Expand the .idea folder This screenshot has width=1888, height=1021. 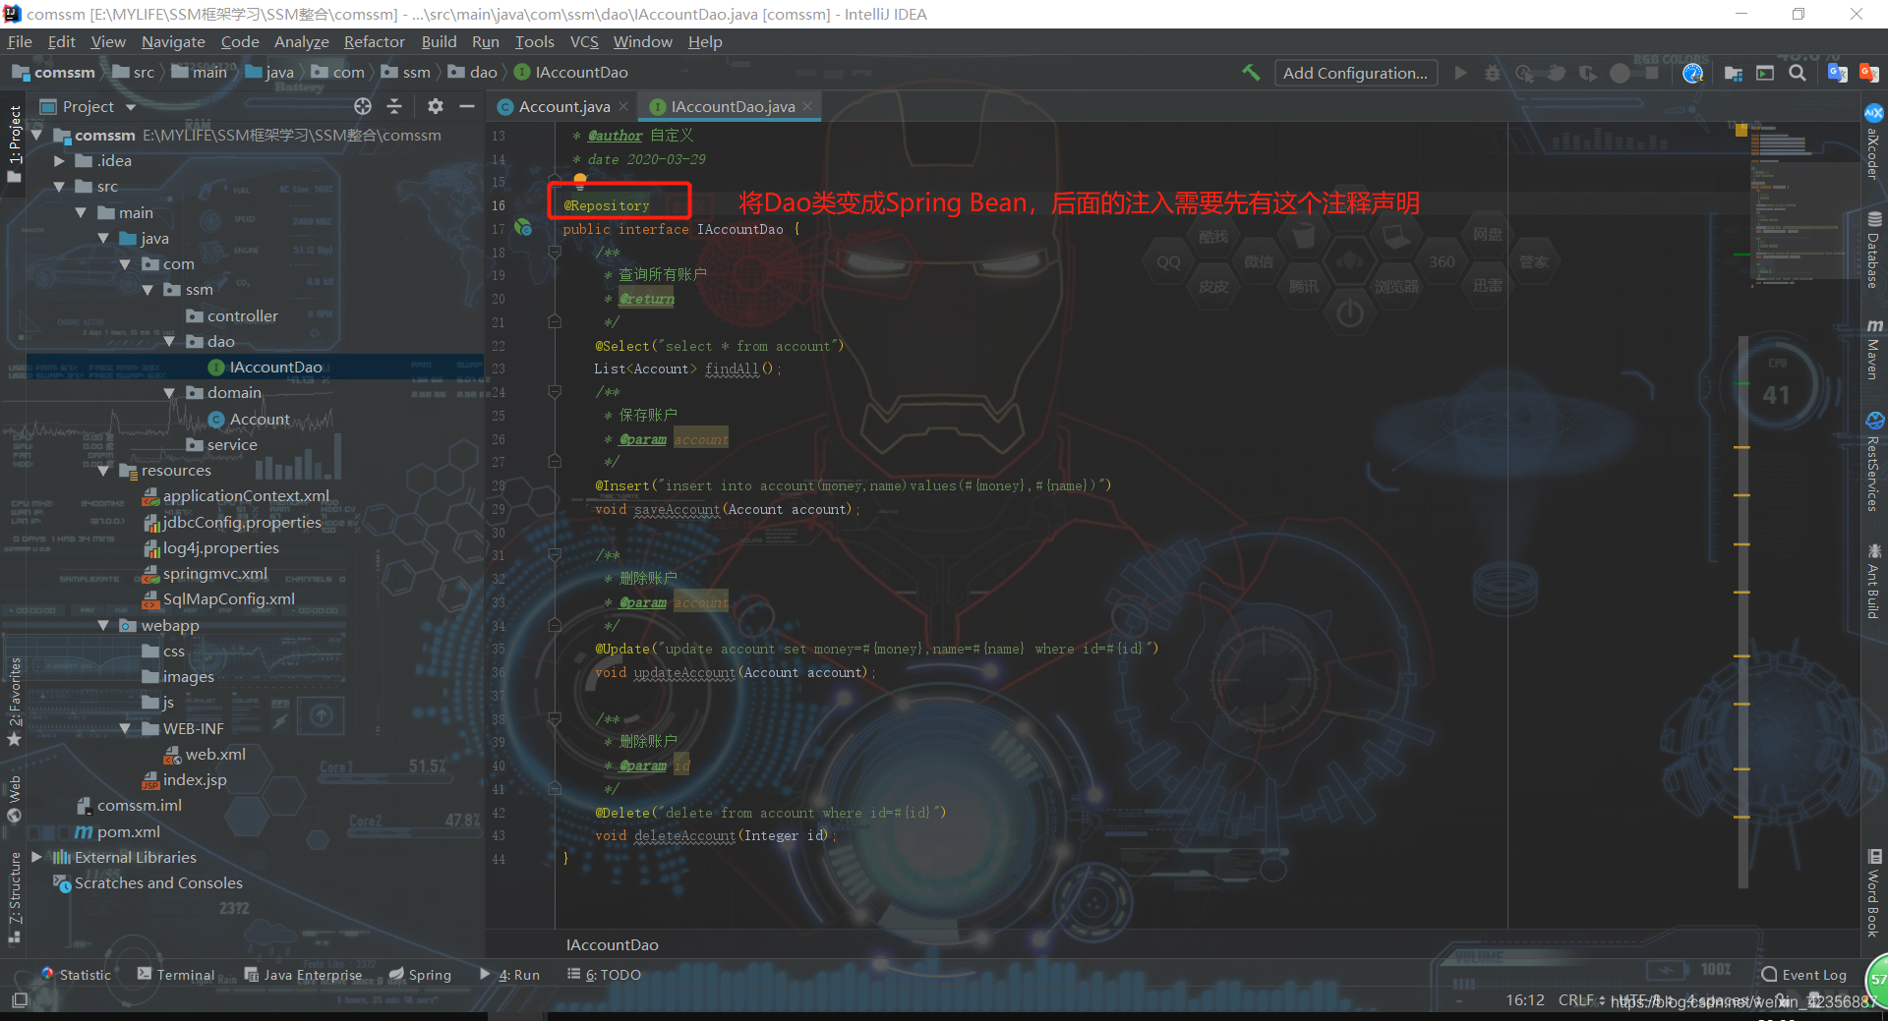tap(59, 160)
